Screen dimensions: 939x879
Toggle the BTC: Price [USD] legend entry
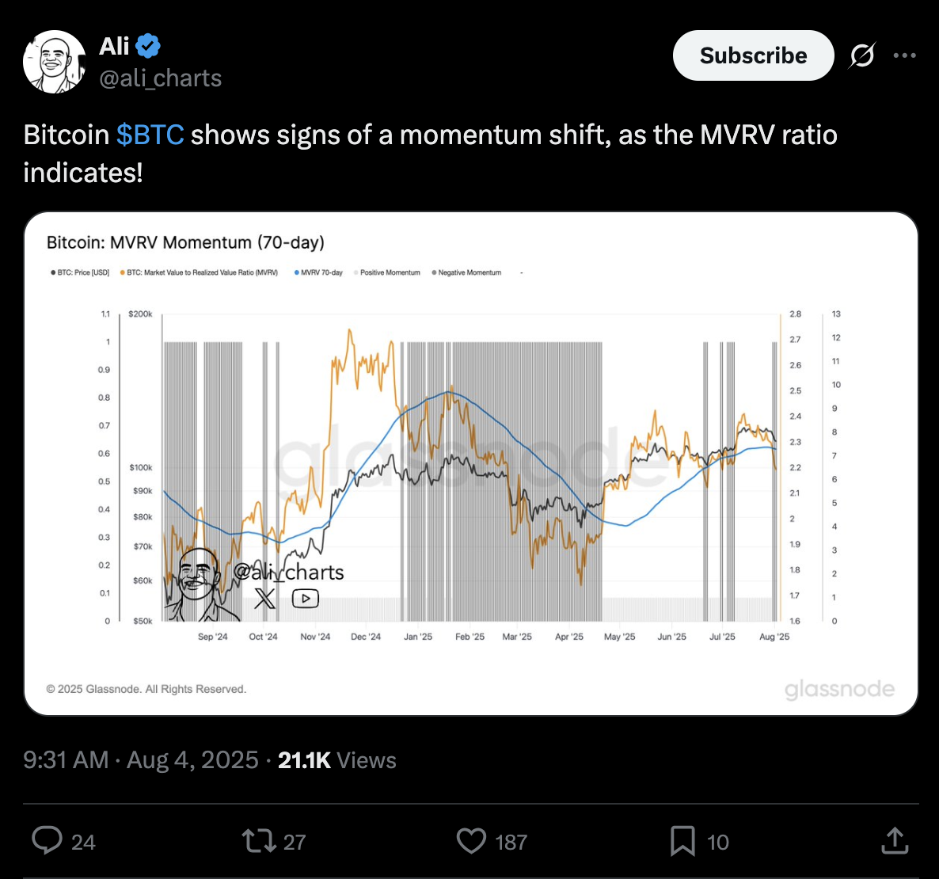click(x=80, y=272)
